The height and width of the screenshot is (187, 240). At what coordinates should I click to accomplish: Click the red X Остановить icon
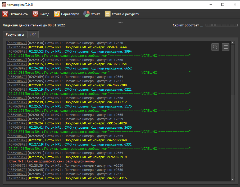[x=5, y=14]
